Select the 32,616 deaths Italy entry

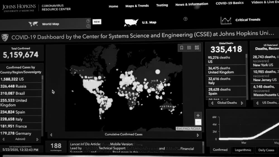click(x=226, y=81)
